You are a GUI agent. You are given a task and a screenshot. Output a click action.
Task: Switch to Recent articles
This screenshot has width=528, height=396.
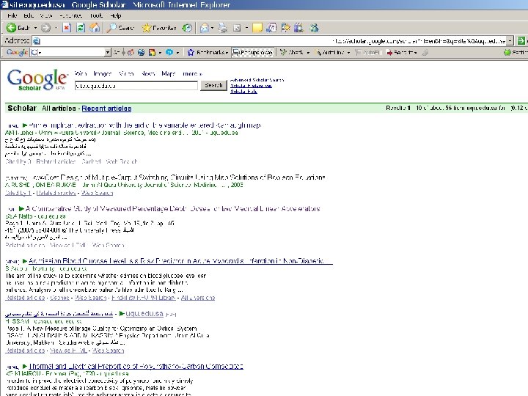[x=106, y=109]
